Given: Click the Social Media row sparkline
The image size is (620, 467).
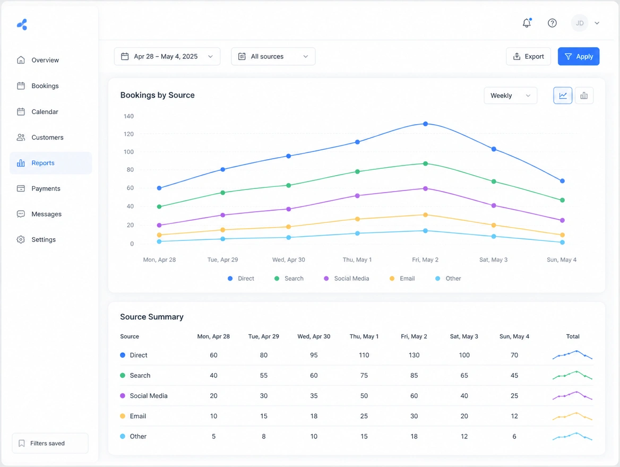Looking at the screenshot, I should pyautogui.click(x=573, y=395).
